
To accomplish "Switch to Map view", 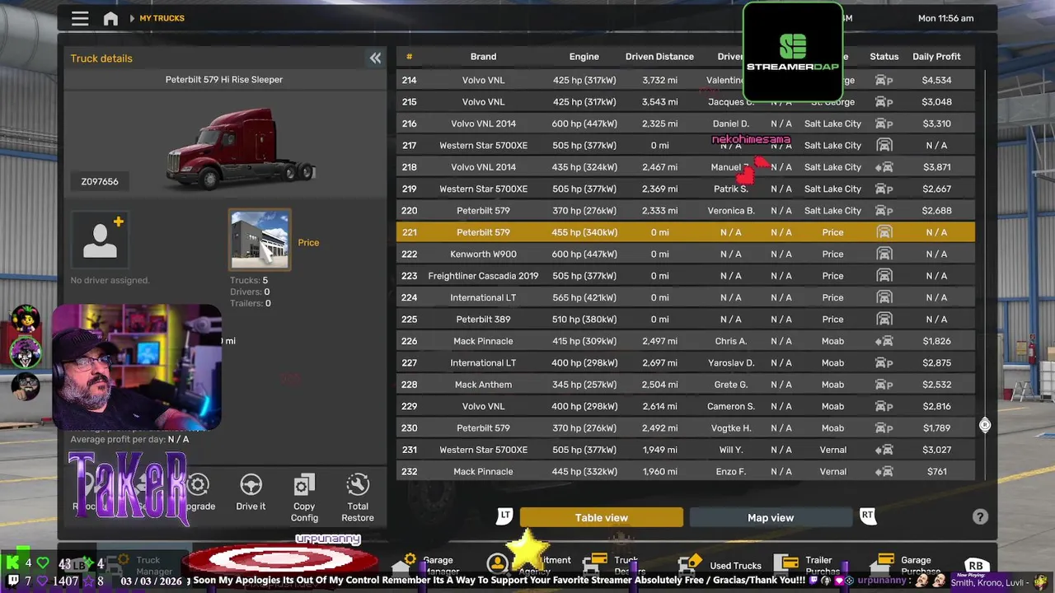I will (x=771, y=517).
